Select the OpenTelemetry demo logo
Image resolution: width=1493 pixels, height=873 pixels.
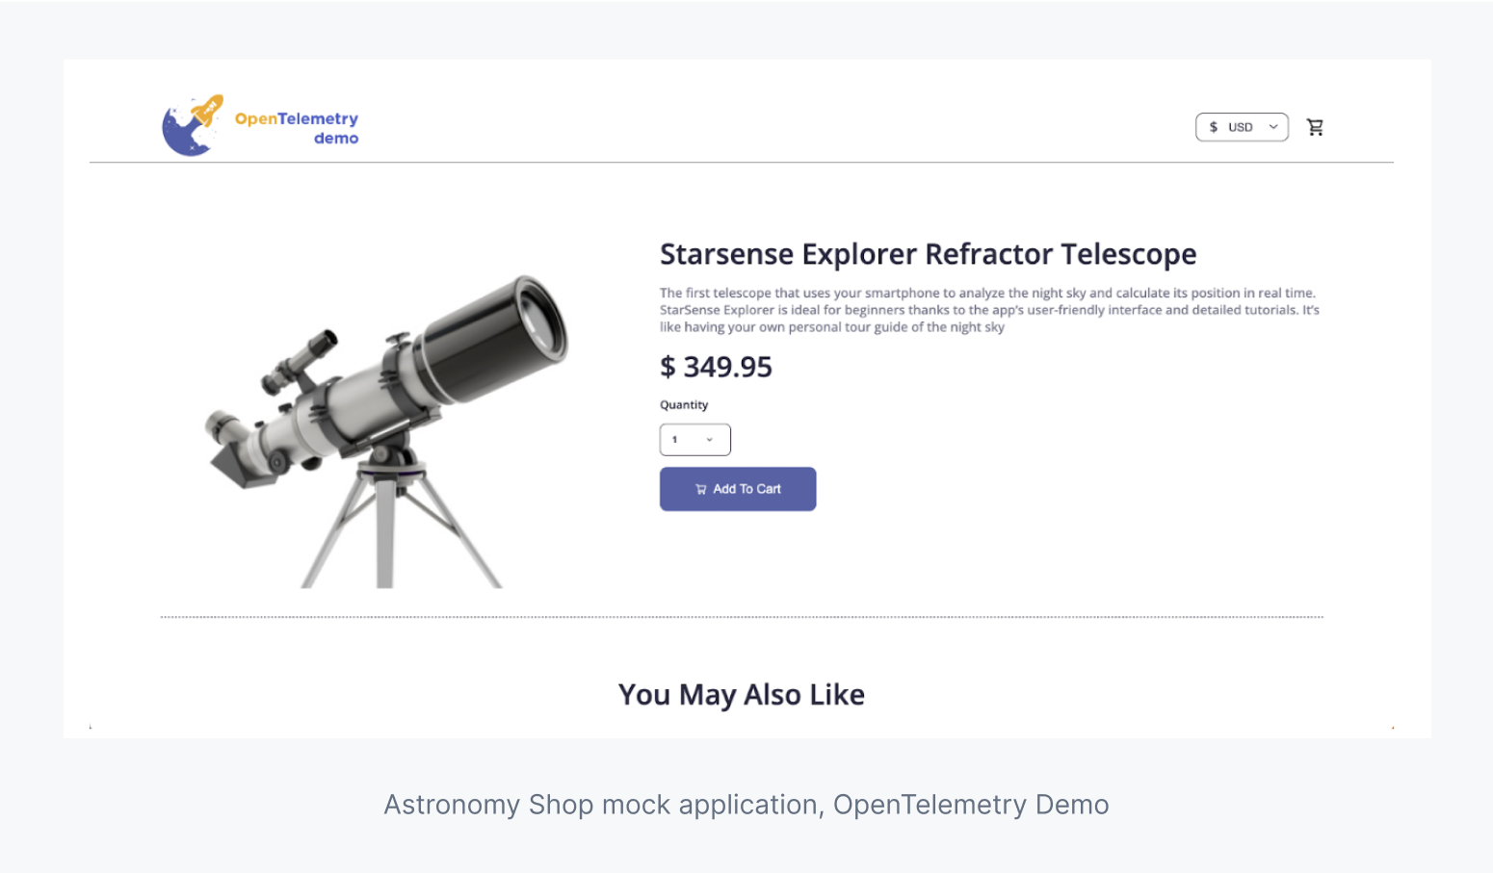tap(260, 125)
